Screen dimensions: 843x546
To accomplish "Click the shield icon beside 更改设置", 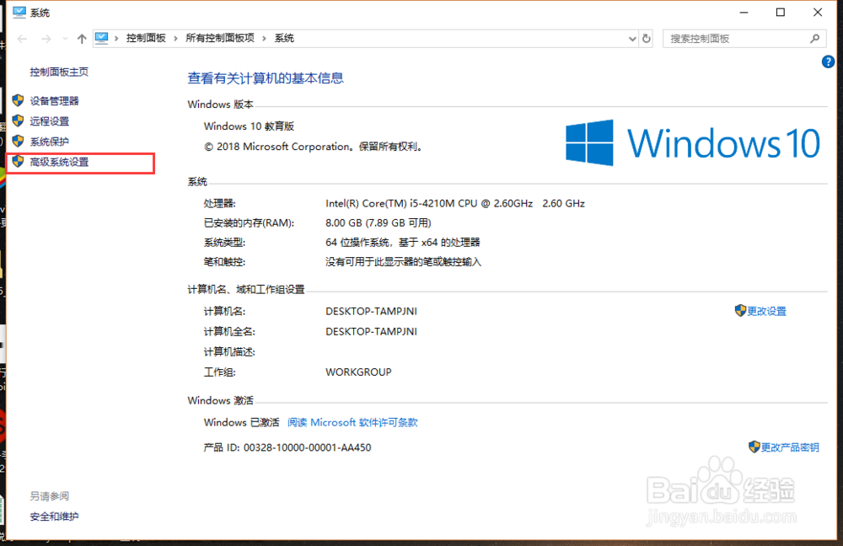I will pyautogui.click(x=740, y=311).
